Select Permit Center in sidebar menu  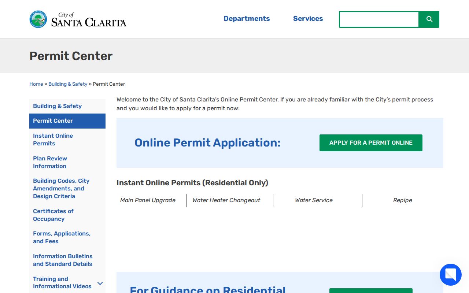pyautogui.click(x=67, y=121)
